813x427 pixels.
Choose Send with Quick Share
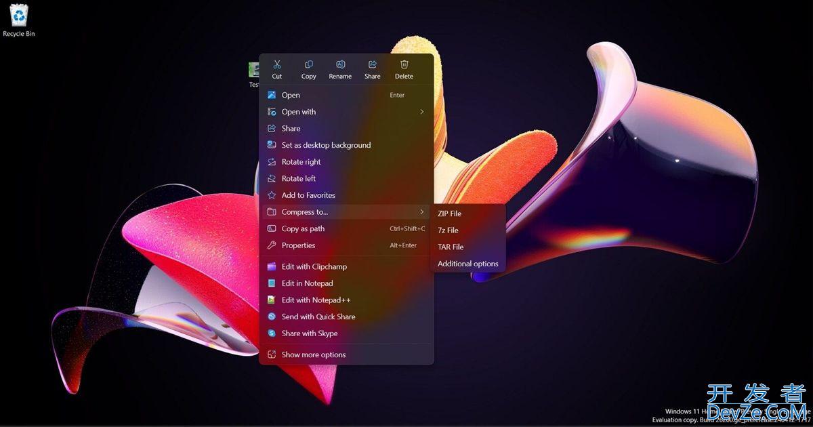point(346,317)
